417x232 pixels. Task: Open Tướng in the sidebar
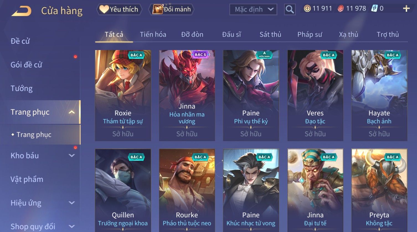pos(22,88)
